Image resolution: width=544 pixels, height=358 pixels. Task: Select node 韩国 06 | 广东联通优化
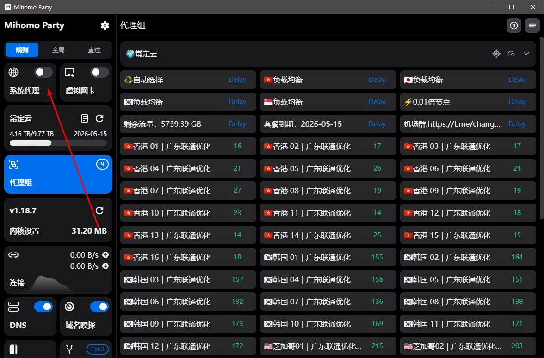[188, 302]
